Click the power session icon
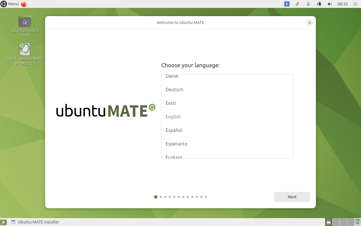This screenshot has height=226, width=361. [x=355, y=4]
